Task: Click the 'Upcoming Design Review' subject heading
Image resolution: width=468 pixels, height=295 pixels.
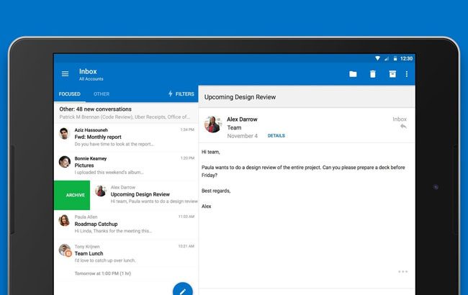Action: (x=240, y=97)
